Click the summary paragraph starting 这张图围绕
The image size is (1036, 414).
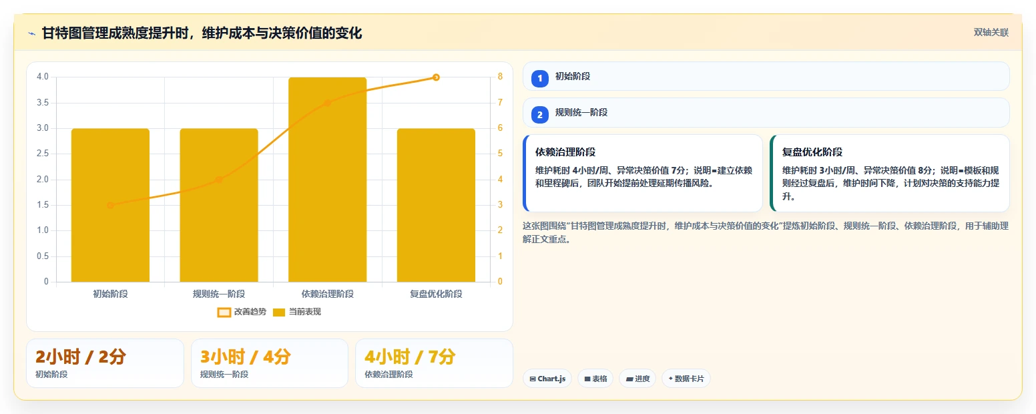coord(766,232)
